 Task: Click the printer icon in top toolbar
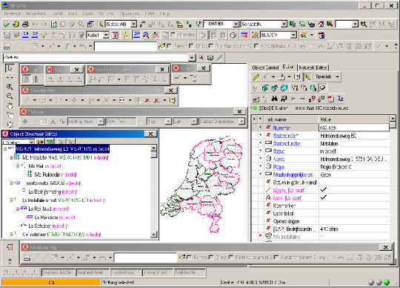point(25,24)
